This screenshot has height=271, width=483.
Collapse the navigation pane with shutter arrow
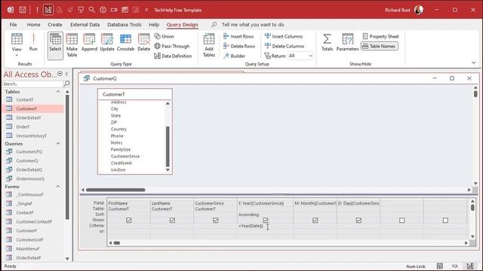tap(66, 74)
